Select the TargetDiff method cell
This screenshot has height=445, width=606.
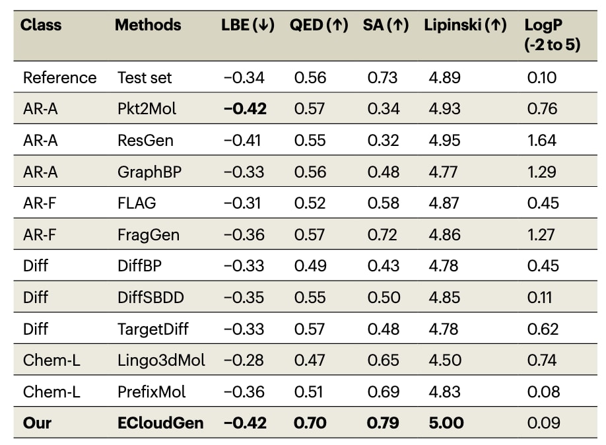[x=154, y=329]
